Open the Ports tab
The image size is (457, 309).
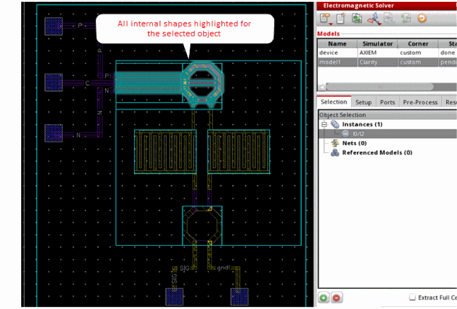[387, 102]
